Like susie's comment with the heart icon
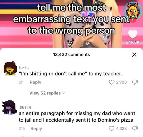 click(x=112, y=129)
